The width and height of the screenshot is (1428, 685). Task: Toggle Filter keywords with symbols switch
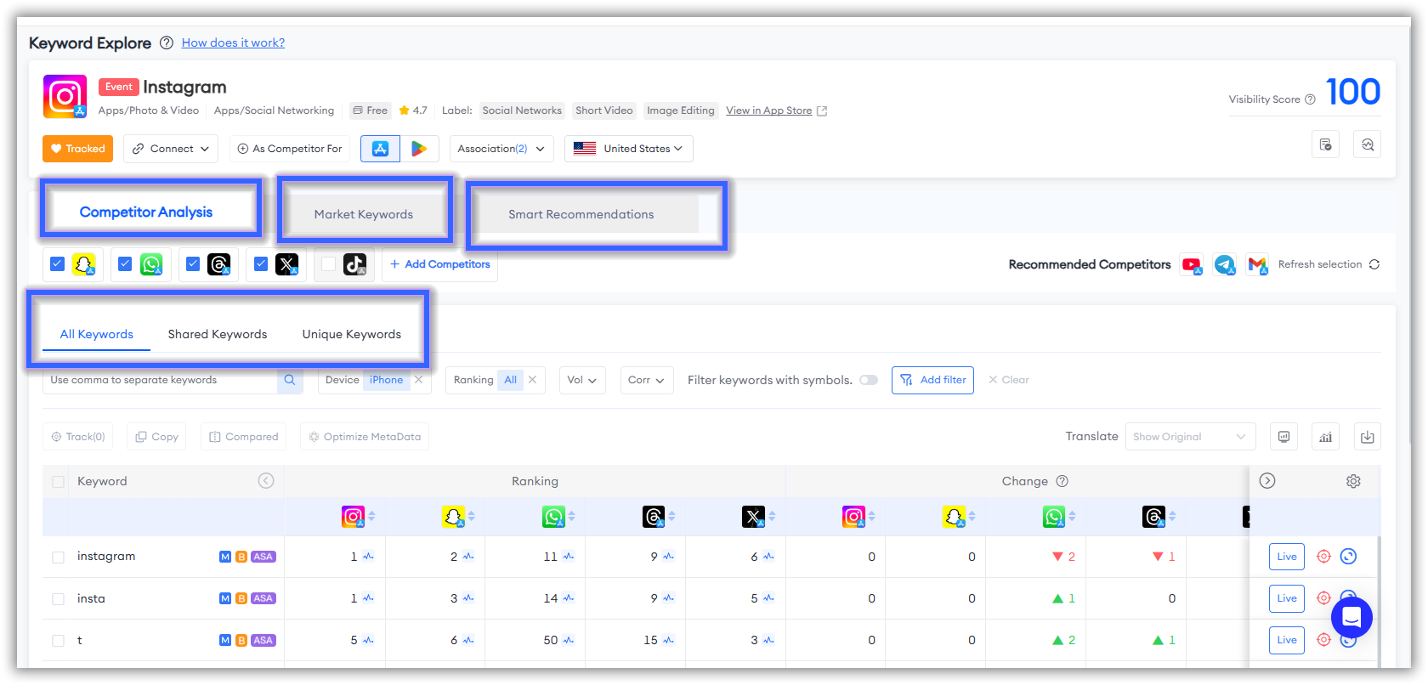pyautogui.click(x=869, y=380)
